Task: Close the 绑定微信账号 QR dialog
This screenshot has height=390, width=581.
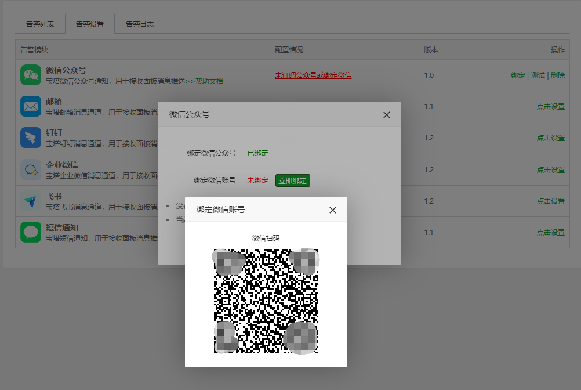Action: click(333, 210)
